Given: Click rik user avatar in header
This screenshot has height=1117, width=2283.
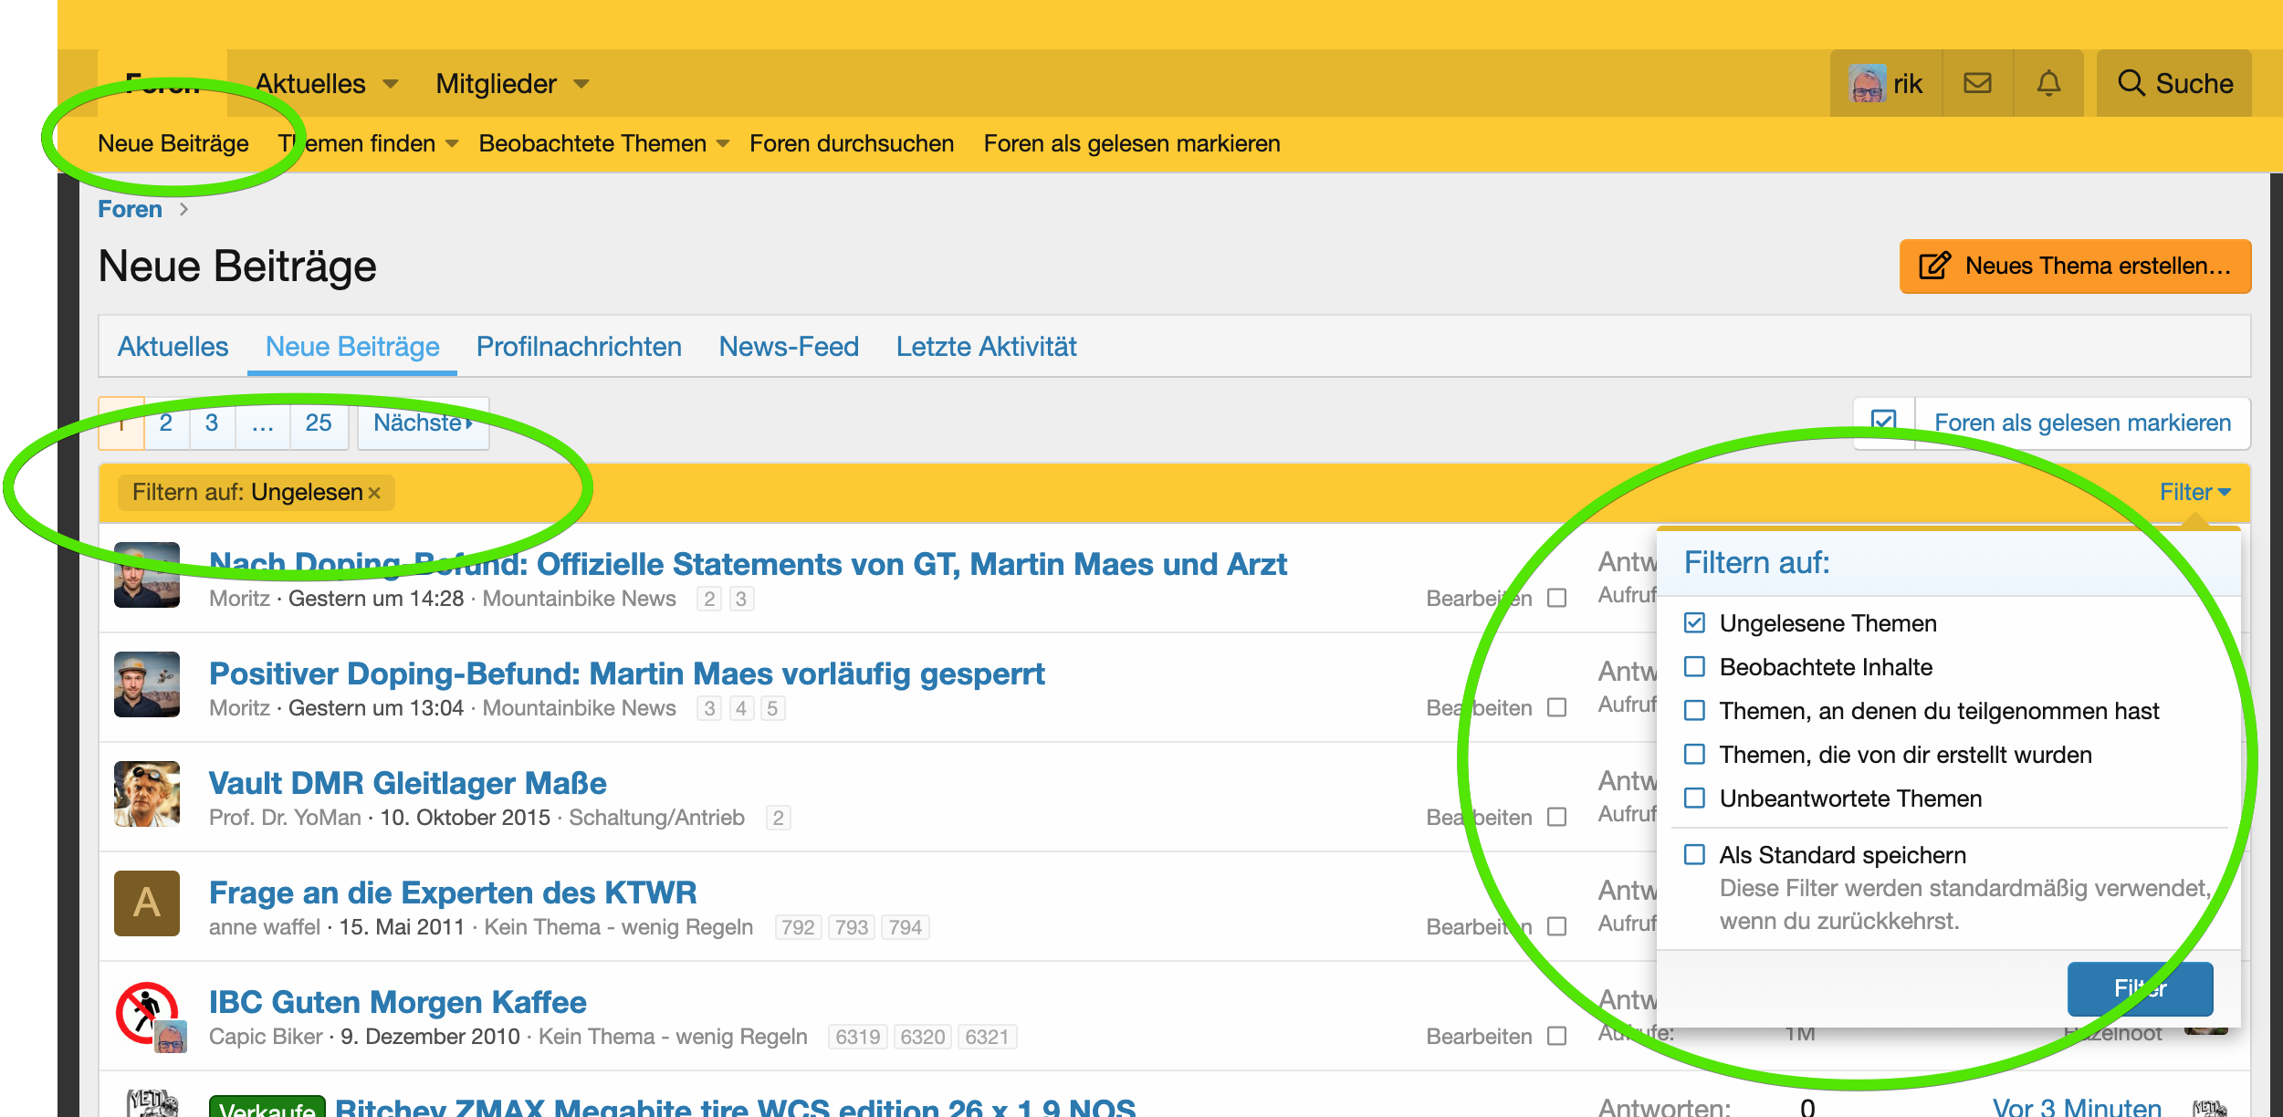Looking at the screenshot, I should [1867, 83].
